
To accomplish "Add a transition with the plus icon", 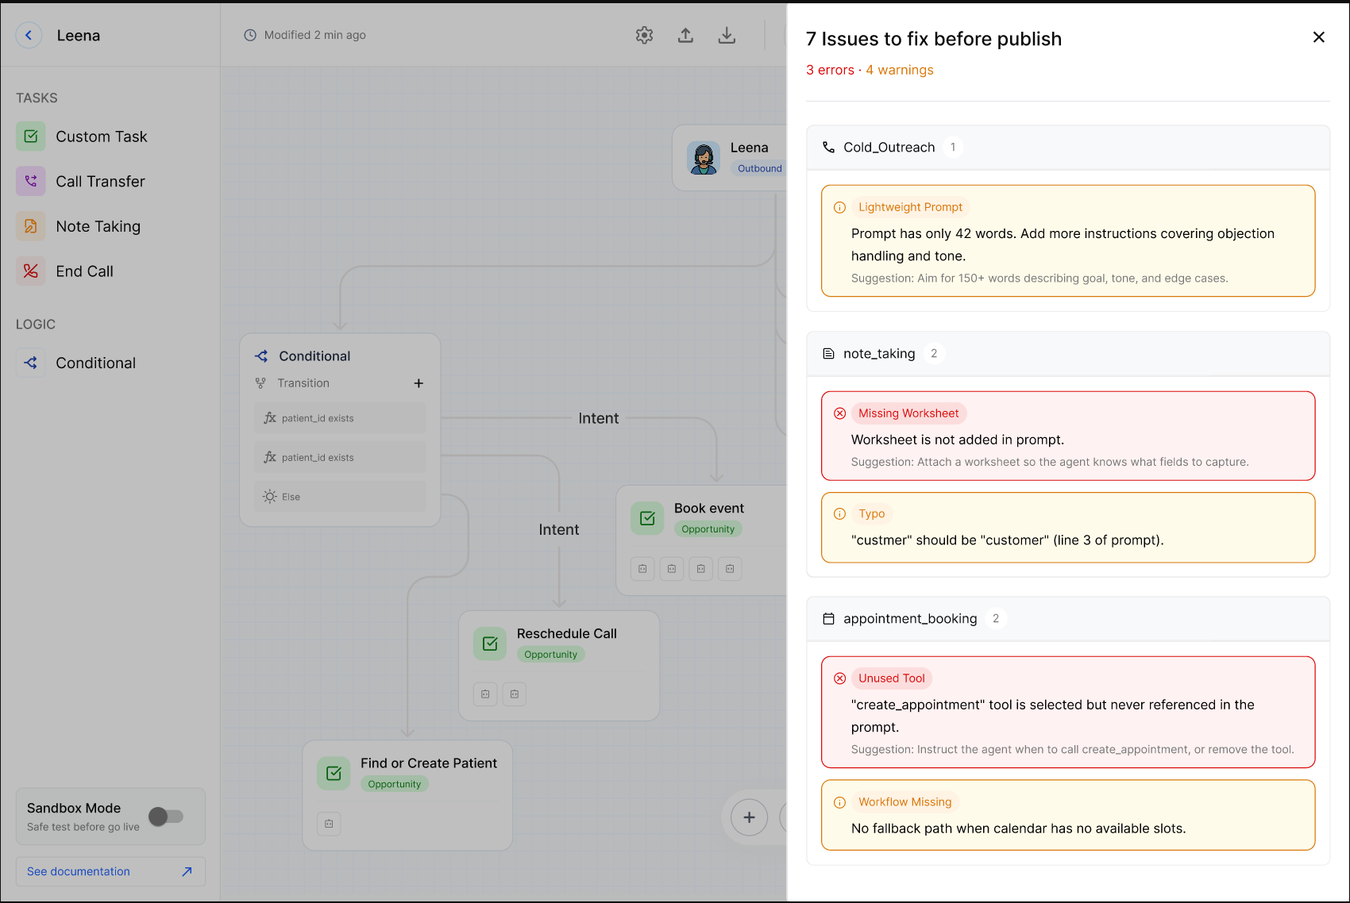I will tap(418, 383).
